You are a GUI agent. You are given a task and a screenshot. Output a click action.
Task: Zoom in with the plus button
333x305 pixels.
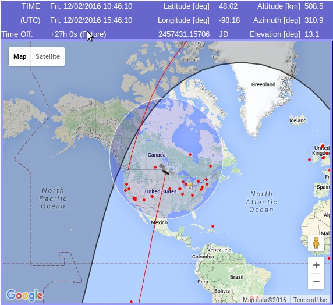pyautogui.click(x=316, y=265)
